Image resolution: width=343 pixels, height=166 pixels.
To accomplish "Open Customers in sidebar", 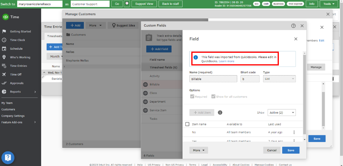I will [x=8, y=109].
